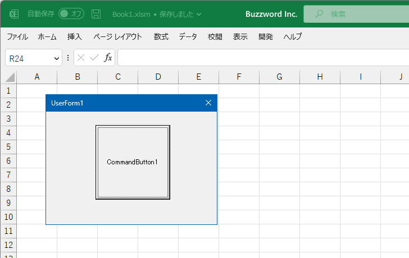Viewport: 409px width, 258px height.
Task: Select row 5 header
Action: [x=8, y=147]
